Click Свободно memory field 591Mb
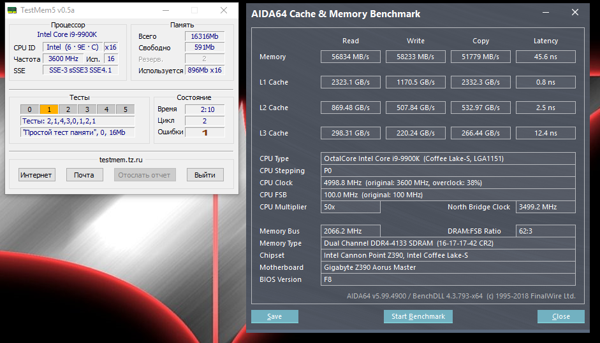This screenshot has height=343, width=600. pyautogui.click(x=204, y=47)
